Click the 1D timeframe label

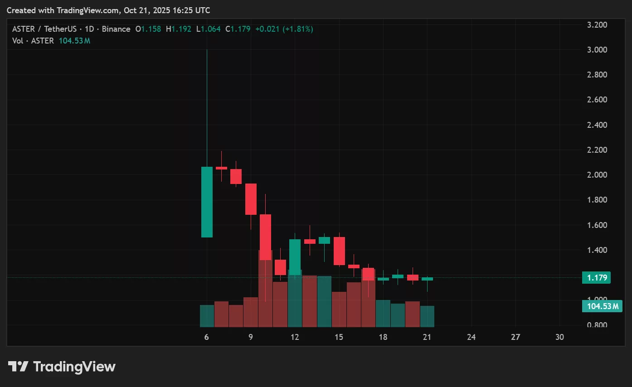point(89,29)
